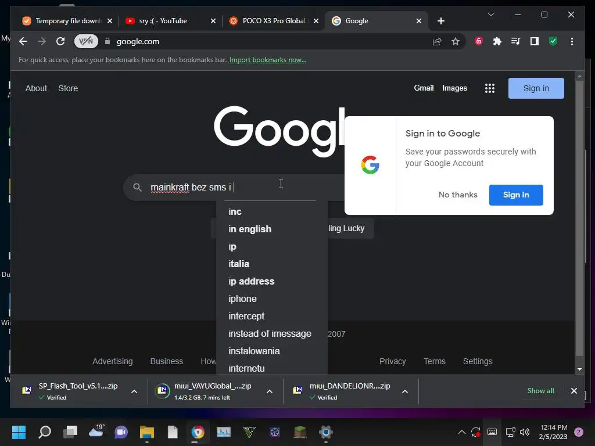
Task: Open the browser three-dot menu
Action: [572, 41]
